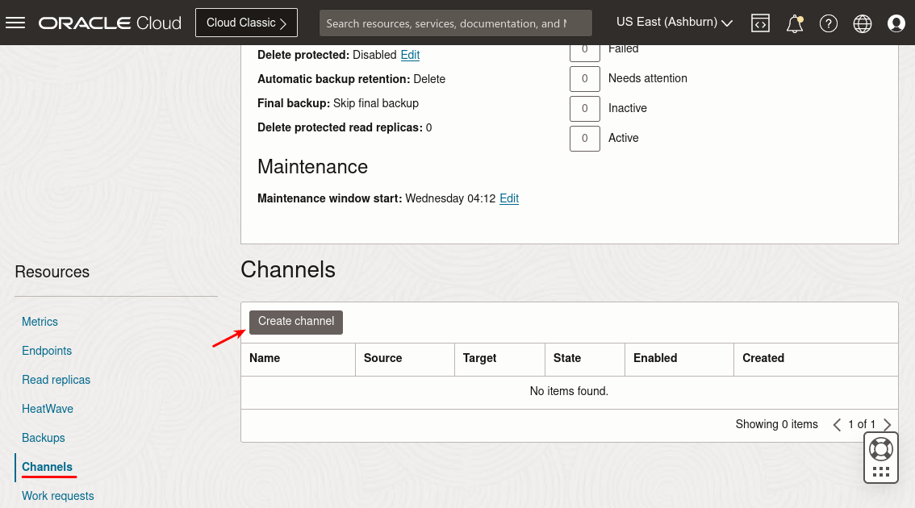Click the Maintenance heading
Viewport: 915px width, 508px height.
pyautogui.click(x=313, y=167)
